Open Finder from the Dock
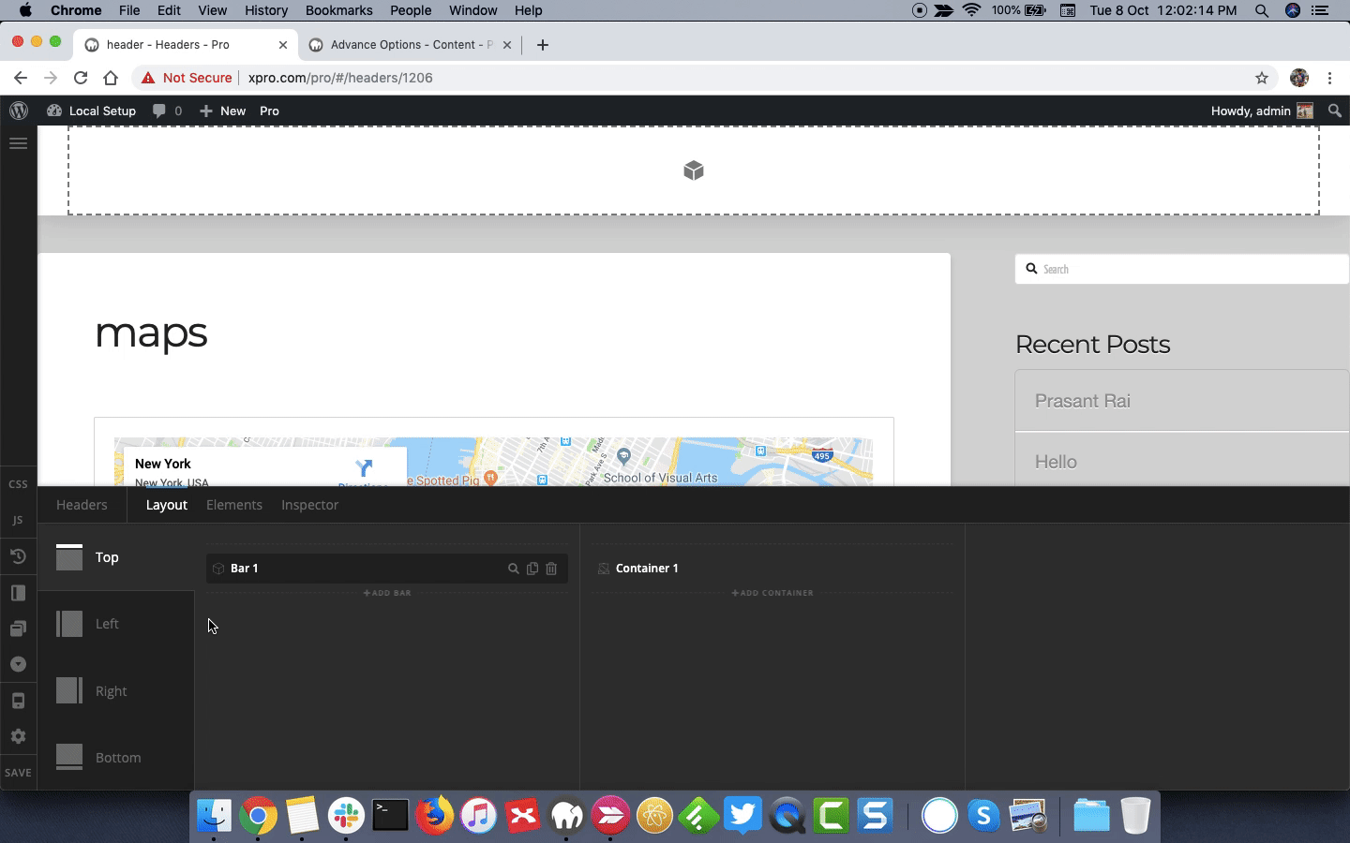The width and height of the screenshot is (1350, 843). (215, 815)
